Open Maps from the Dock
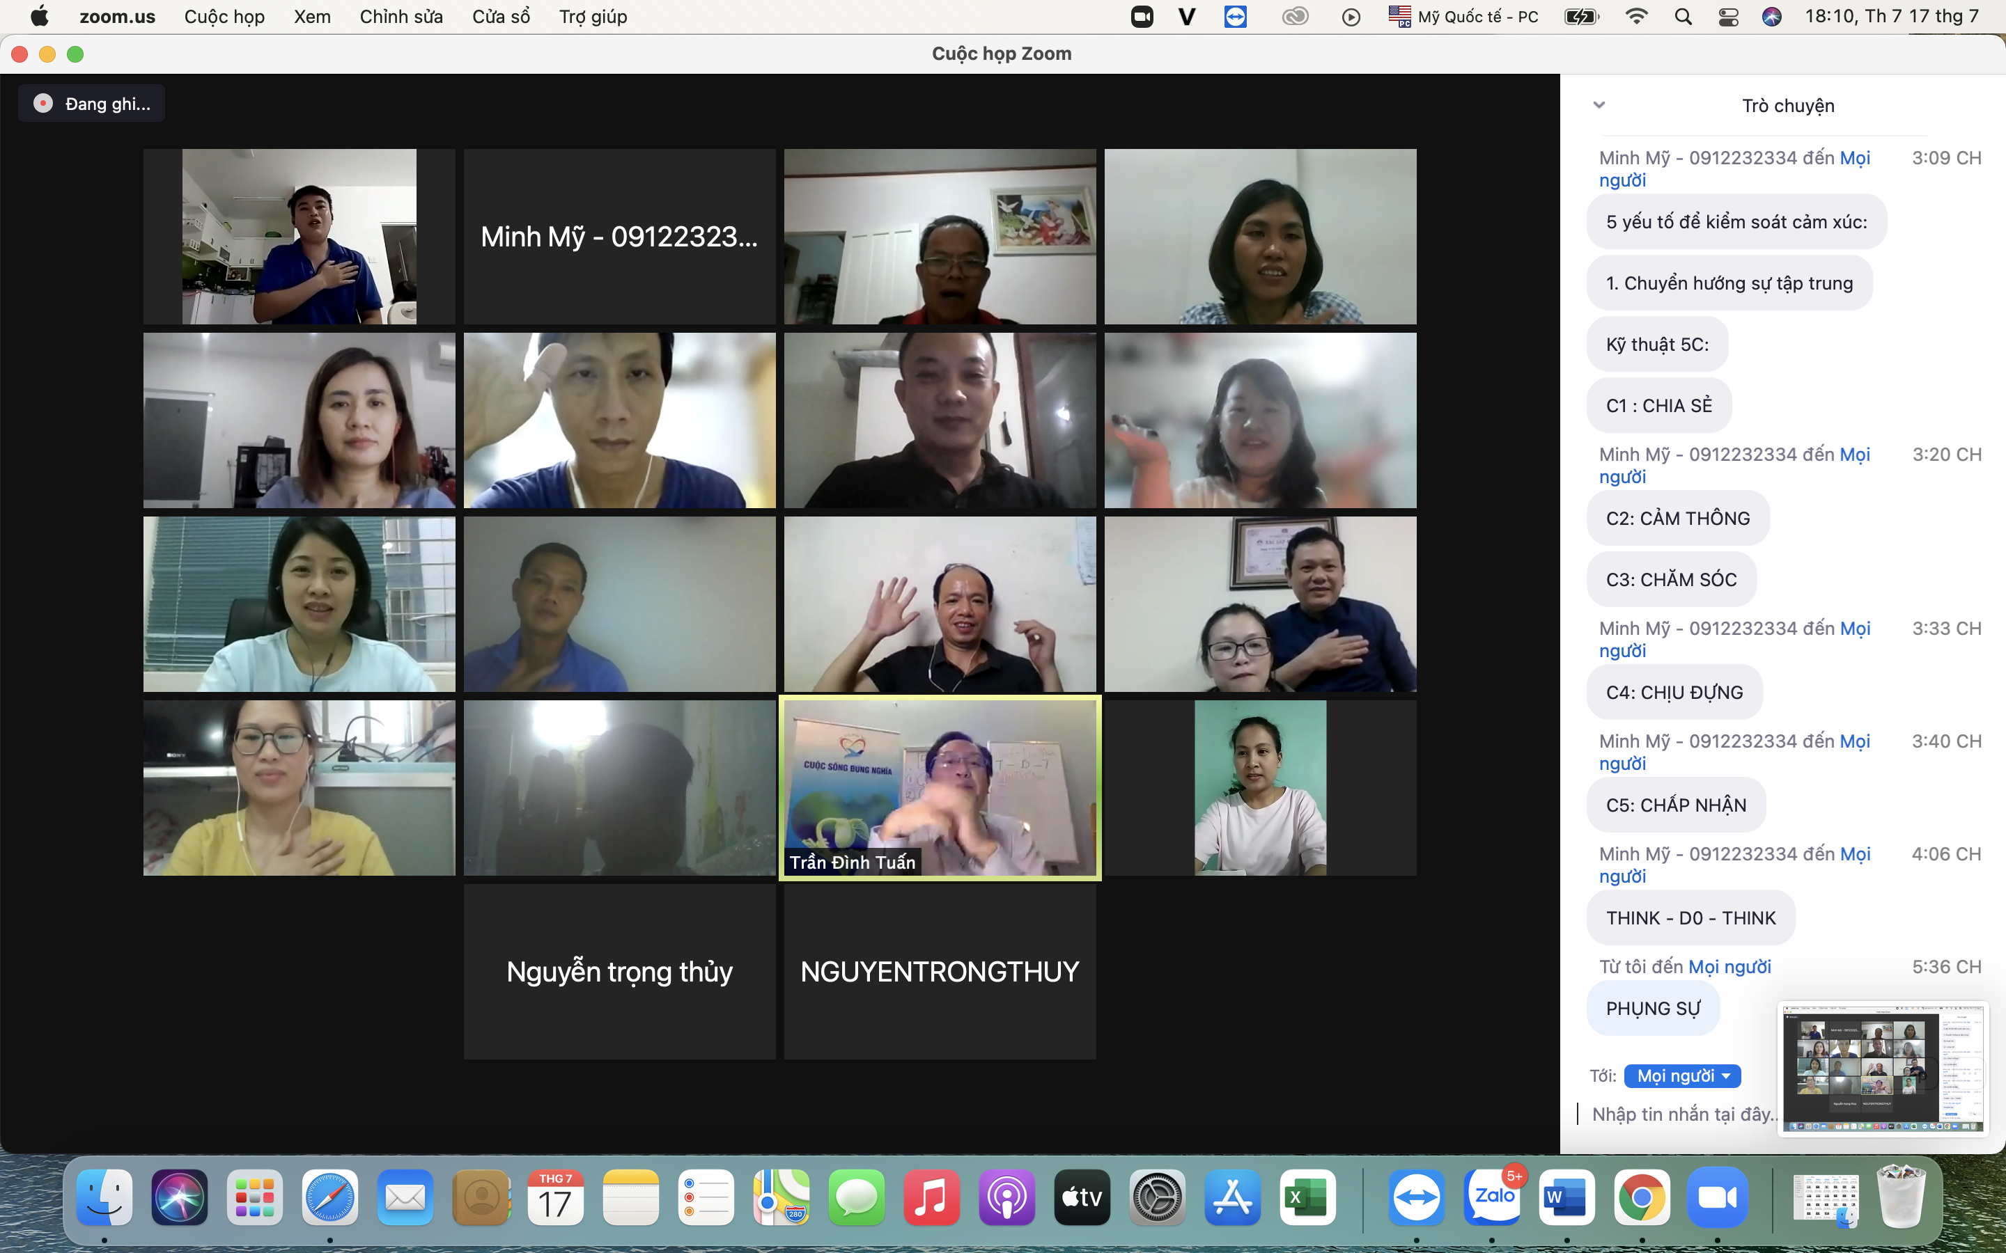The width and height of the screenshot is (2006, 1253). point(781,1197)
